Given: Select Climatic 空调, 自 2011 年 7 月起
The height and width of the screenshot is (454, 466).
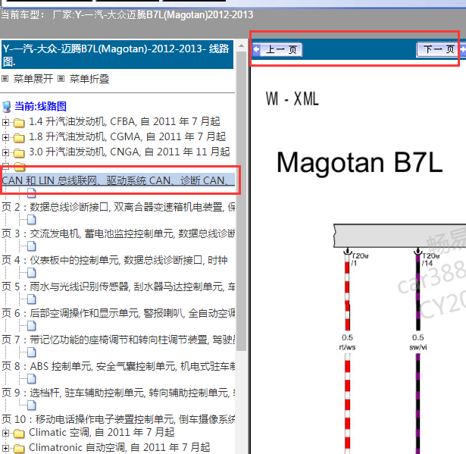Looking at the screenshot, I should pos(102,432).
